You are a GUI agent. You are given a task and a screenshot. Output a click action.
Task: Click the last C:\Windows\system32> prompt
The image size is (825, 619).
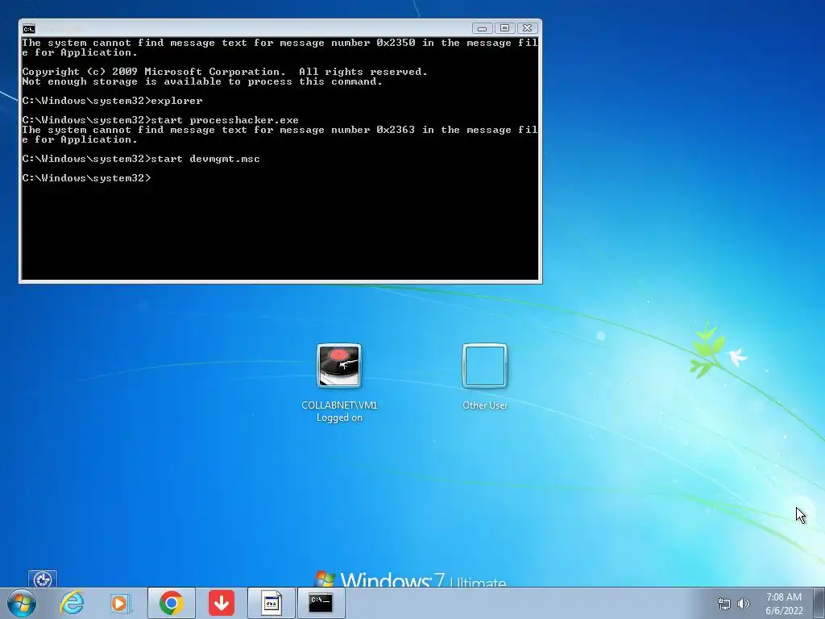[86, 178]
